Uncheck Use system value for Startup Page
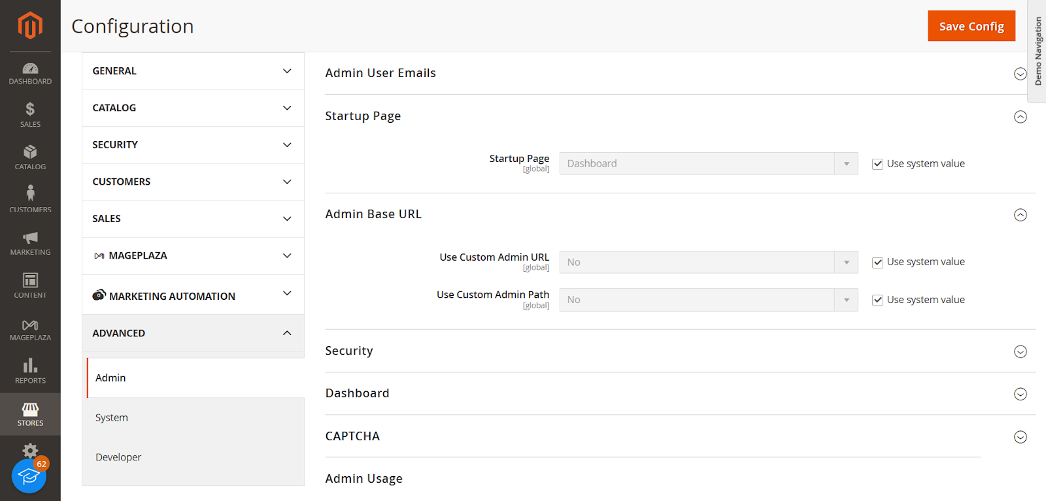This screenshot has width=1046, height=501. point(877,164)
